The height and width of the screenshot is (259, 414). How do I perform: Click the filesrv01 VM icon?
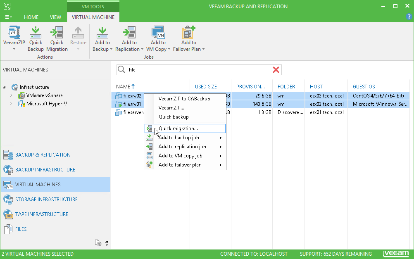(x=119, y=104)
